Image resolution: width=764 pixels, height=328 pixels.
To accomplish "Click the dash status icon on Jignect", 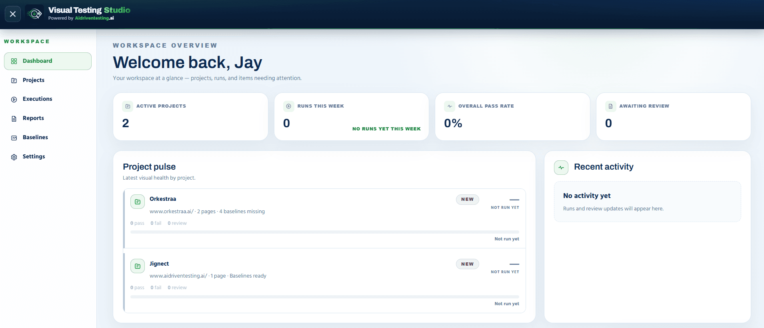I will (x=514, y=264).
